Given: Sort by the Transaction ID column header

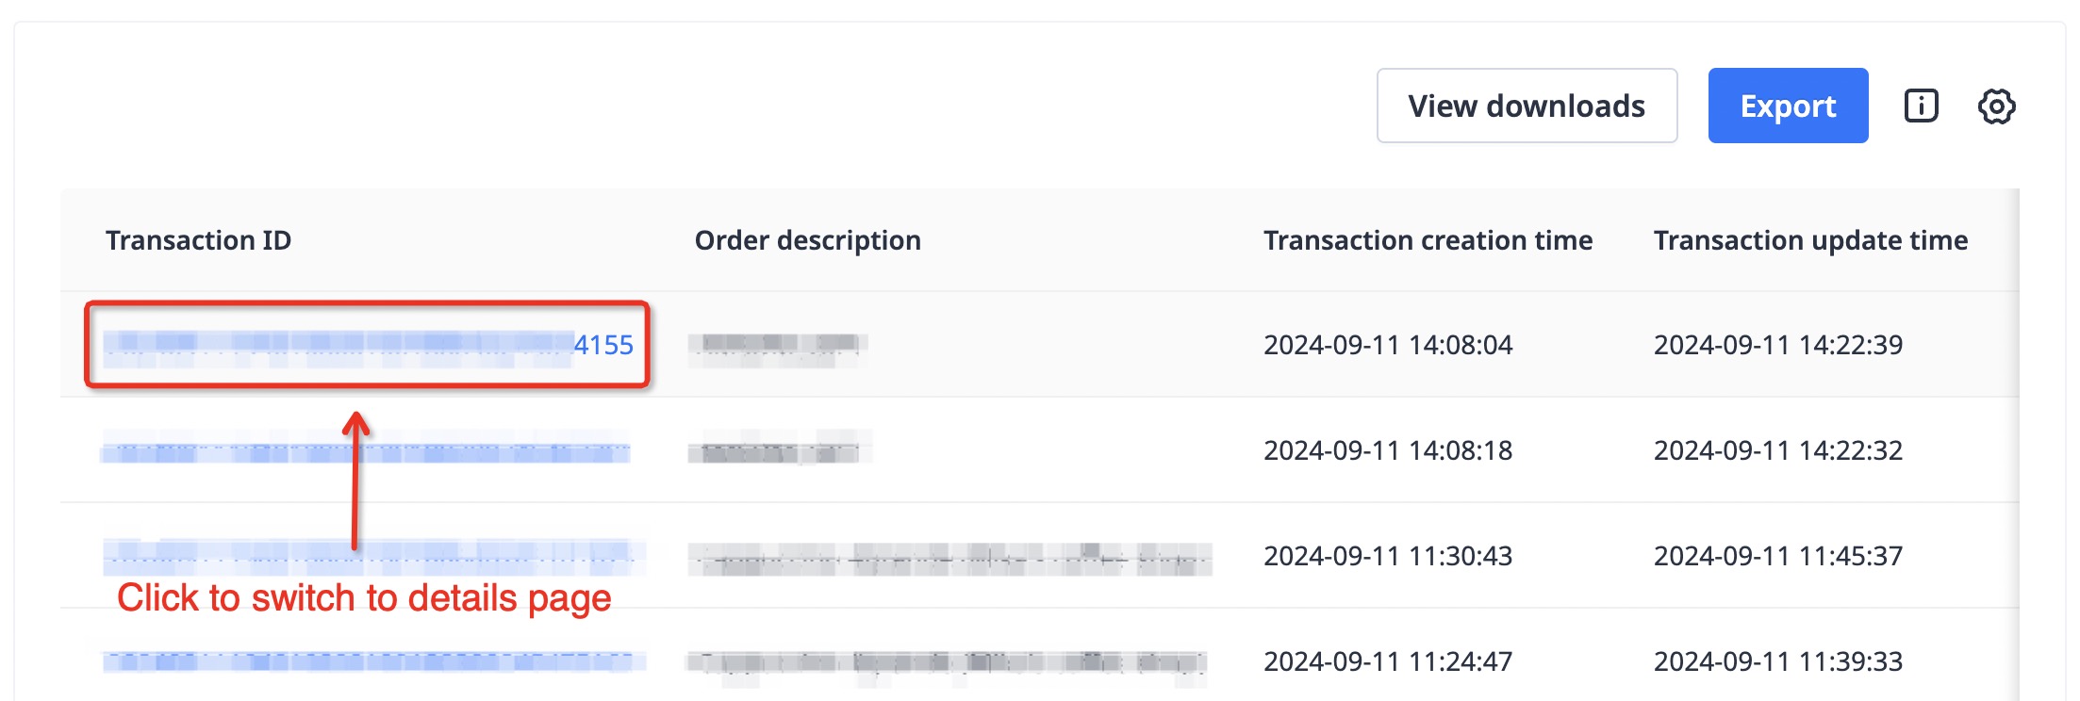Looking at the screenshot, I should 198,240.
